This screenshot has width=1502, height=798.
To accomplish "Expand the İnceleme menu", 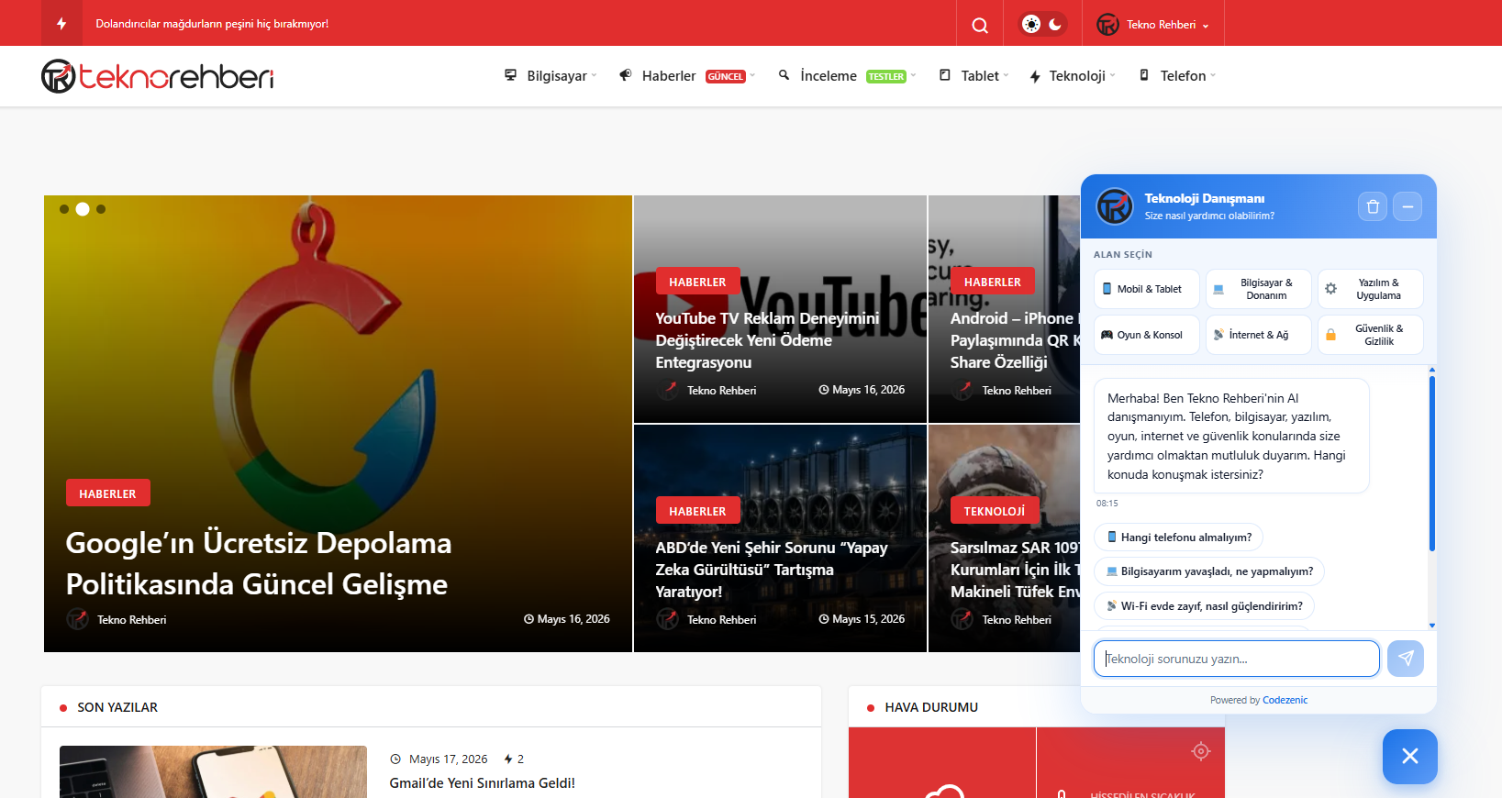I will click(x=847, y=76).
